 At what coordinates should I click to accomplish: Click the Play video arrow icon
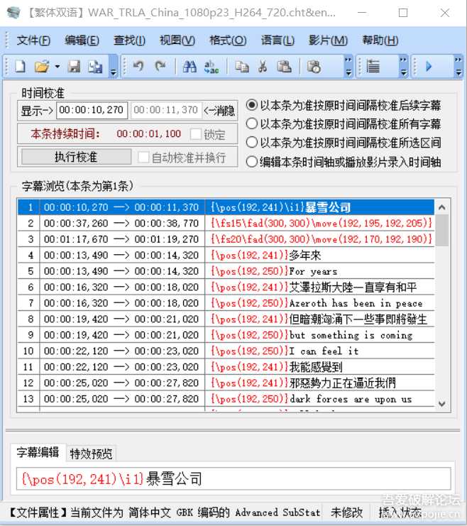point(429,67)
